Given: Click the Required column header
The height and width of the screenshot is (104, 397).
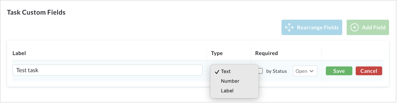Looking at the screenshot, I should click(x=267, y=53).
